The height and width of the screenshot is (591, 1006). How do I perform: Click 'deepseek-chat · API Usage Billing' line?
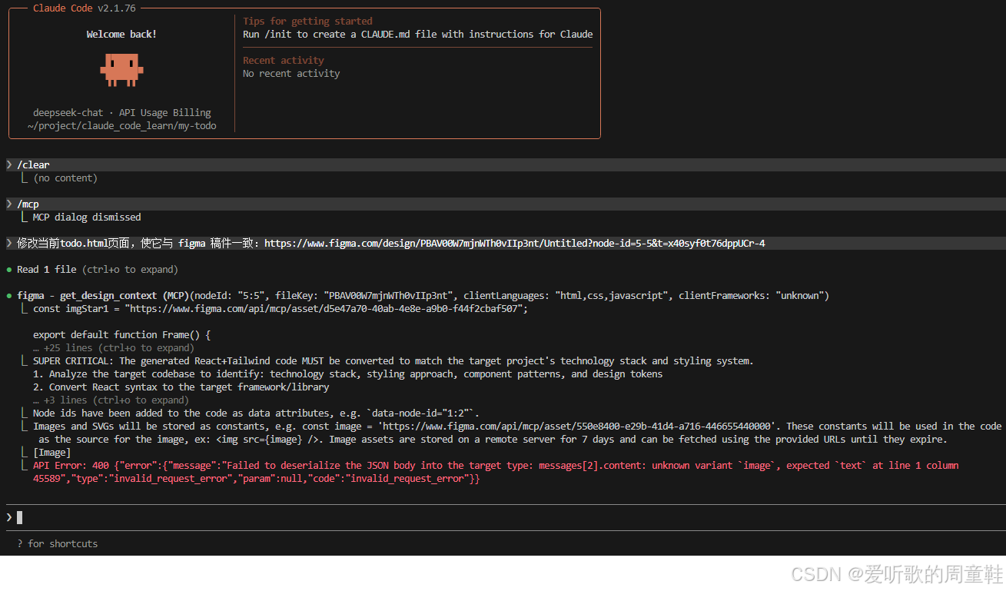click(121, 113)
